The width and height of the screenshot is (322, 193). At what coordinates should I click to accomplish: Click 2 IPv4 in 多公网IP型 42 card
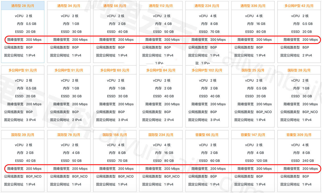pos(307,55)
